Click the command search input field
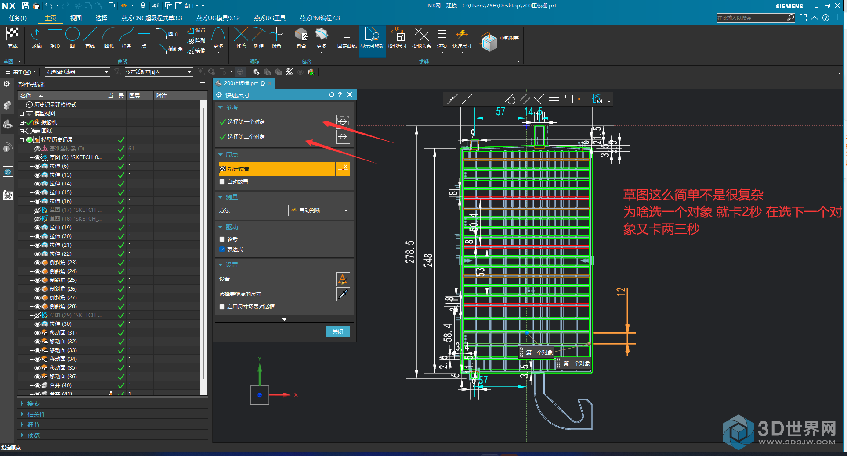 tap(751, 18)
